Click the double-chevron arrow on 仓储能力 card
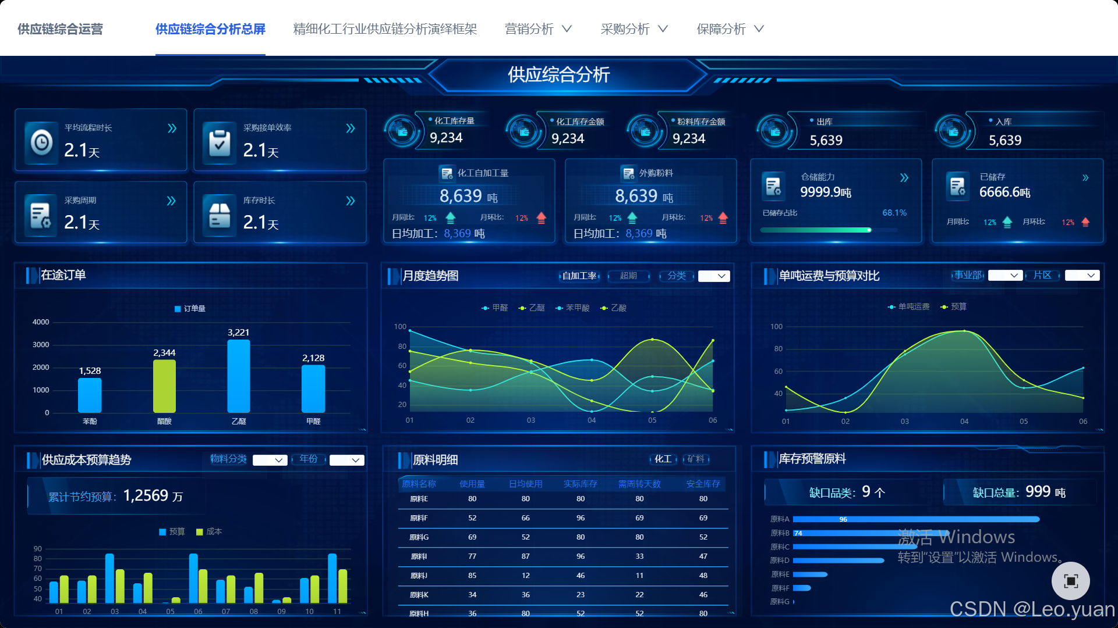This screenshot has height=628, width=1118. pos(904,178)
